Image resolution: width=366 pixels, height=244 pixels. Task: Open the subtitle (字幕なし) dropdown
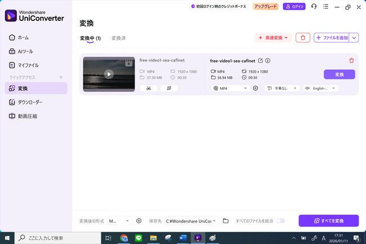pyautogui.click(x=282, y=88)
